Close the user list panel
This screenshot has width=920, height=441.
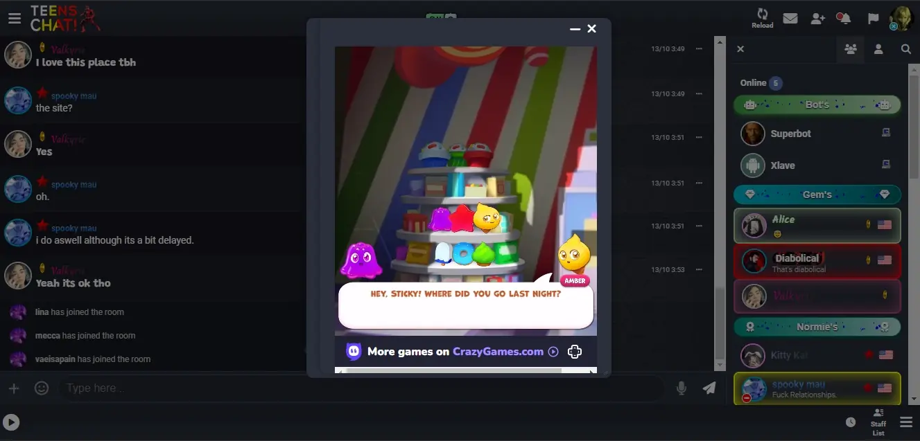pyautogui.click(x=740, y=49)
